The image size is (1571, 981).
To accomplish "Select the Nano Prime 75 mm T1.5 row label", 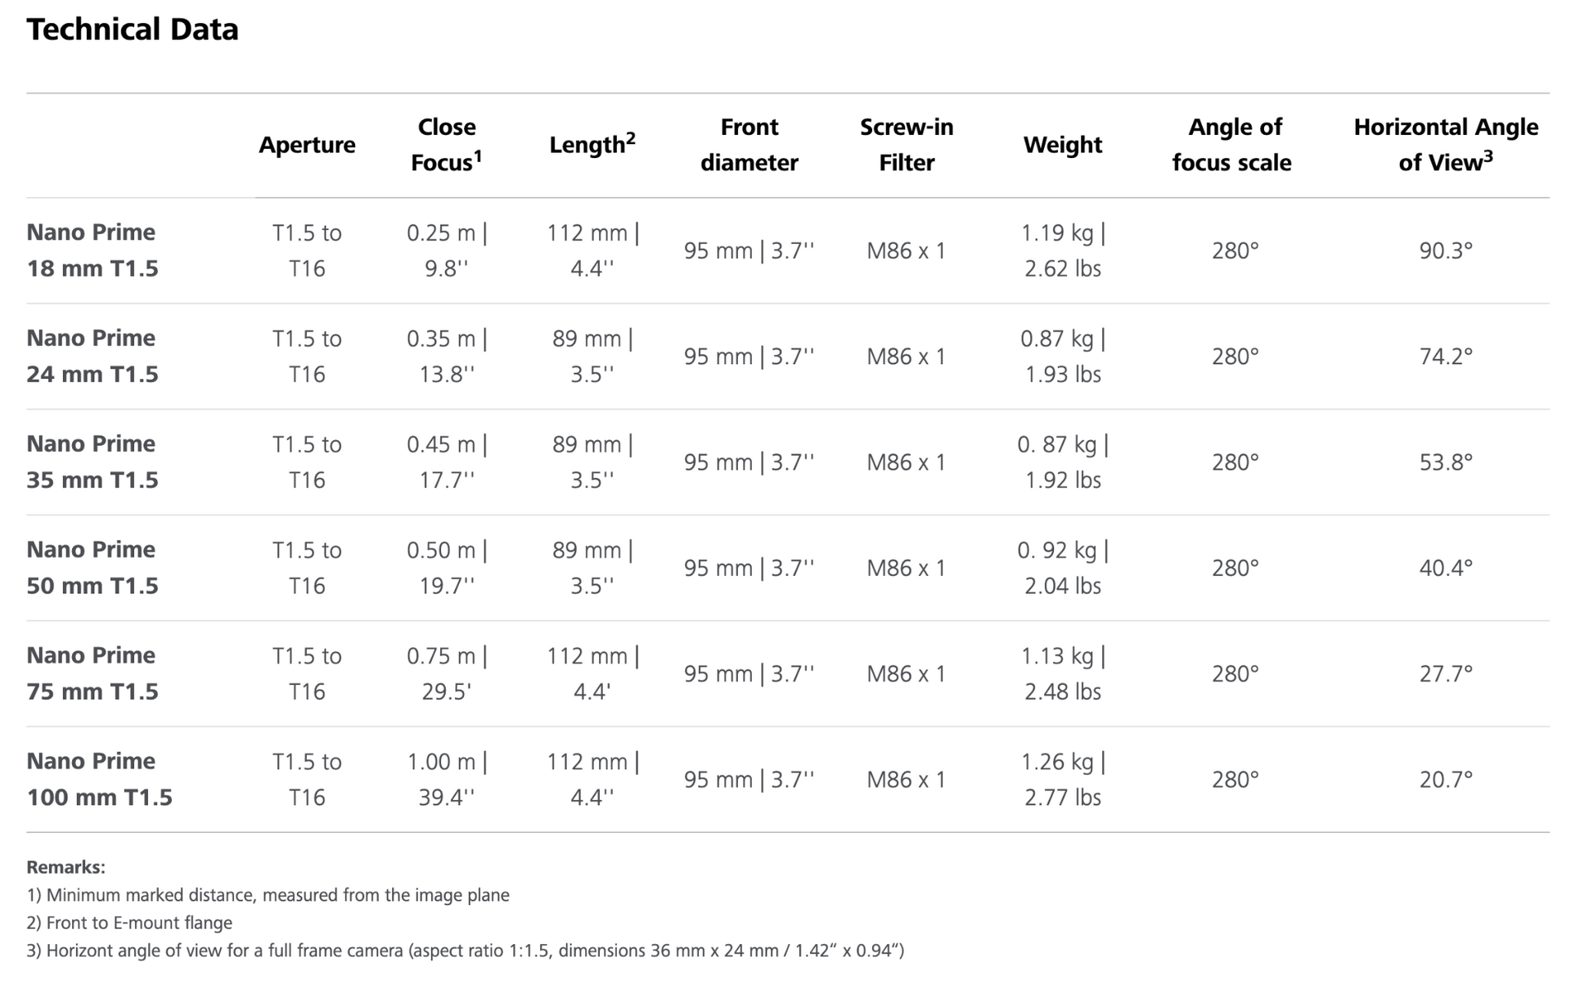I will tap(92, 673).
